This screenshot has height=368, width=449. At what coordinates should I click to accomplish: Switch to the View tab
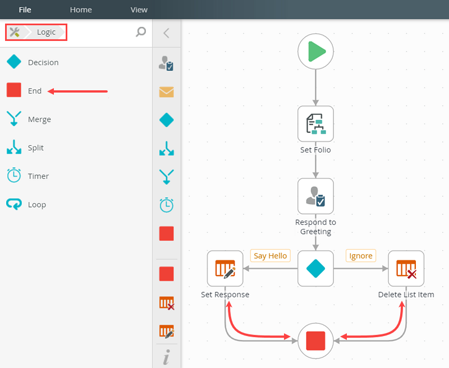[139, 10]
